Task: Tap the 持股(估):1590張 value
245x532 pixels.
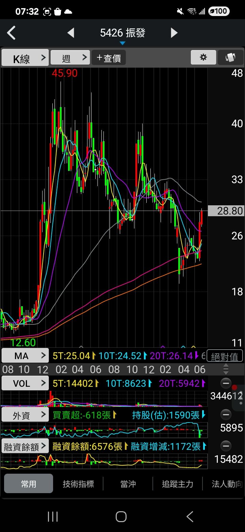Action: 166,415
